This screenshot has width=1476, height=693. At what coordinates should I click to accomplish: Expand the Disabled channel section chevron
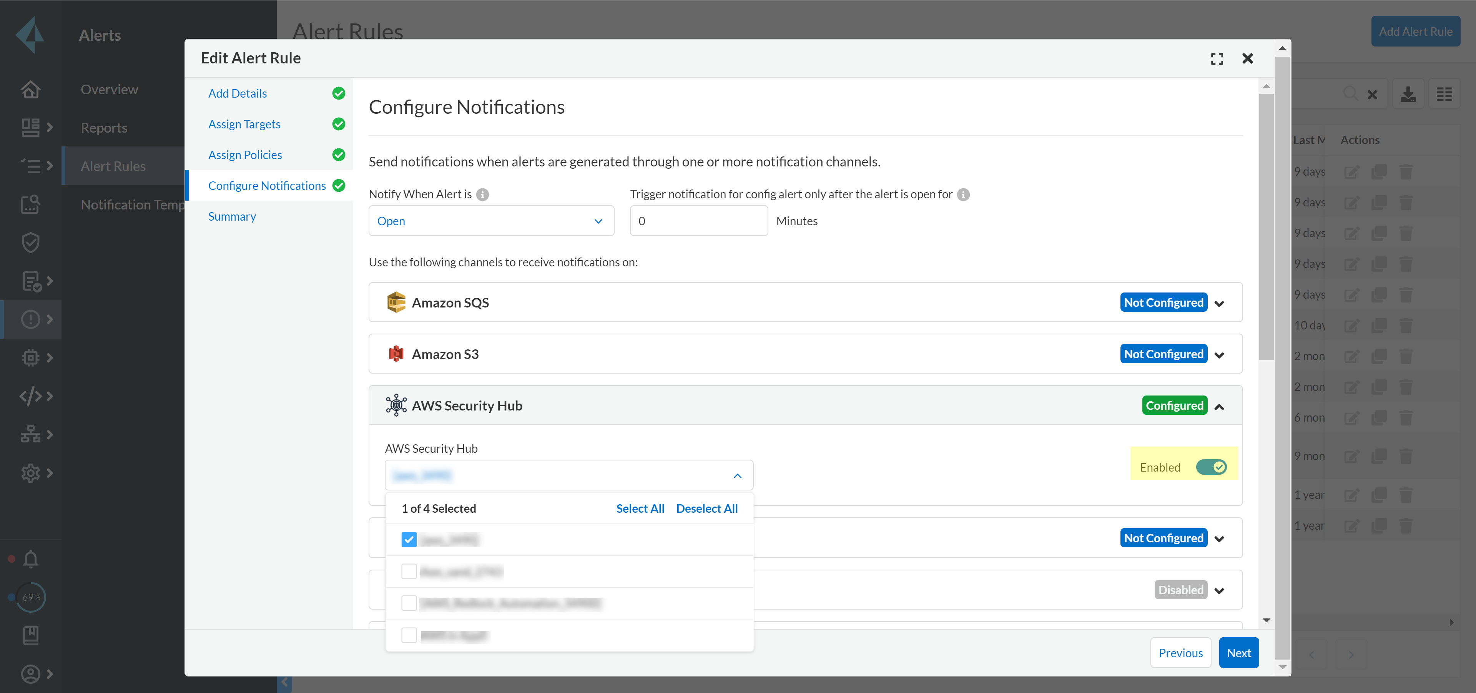[x=1219, y=591]
